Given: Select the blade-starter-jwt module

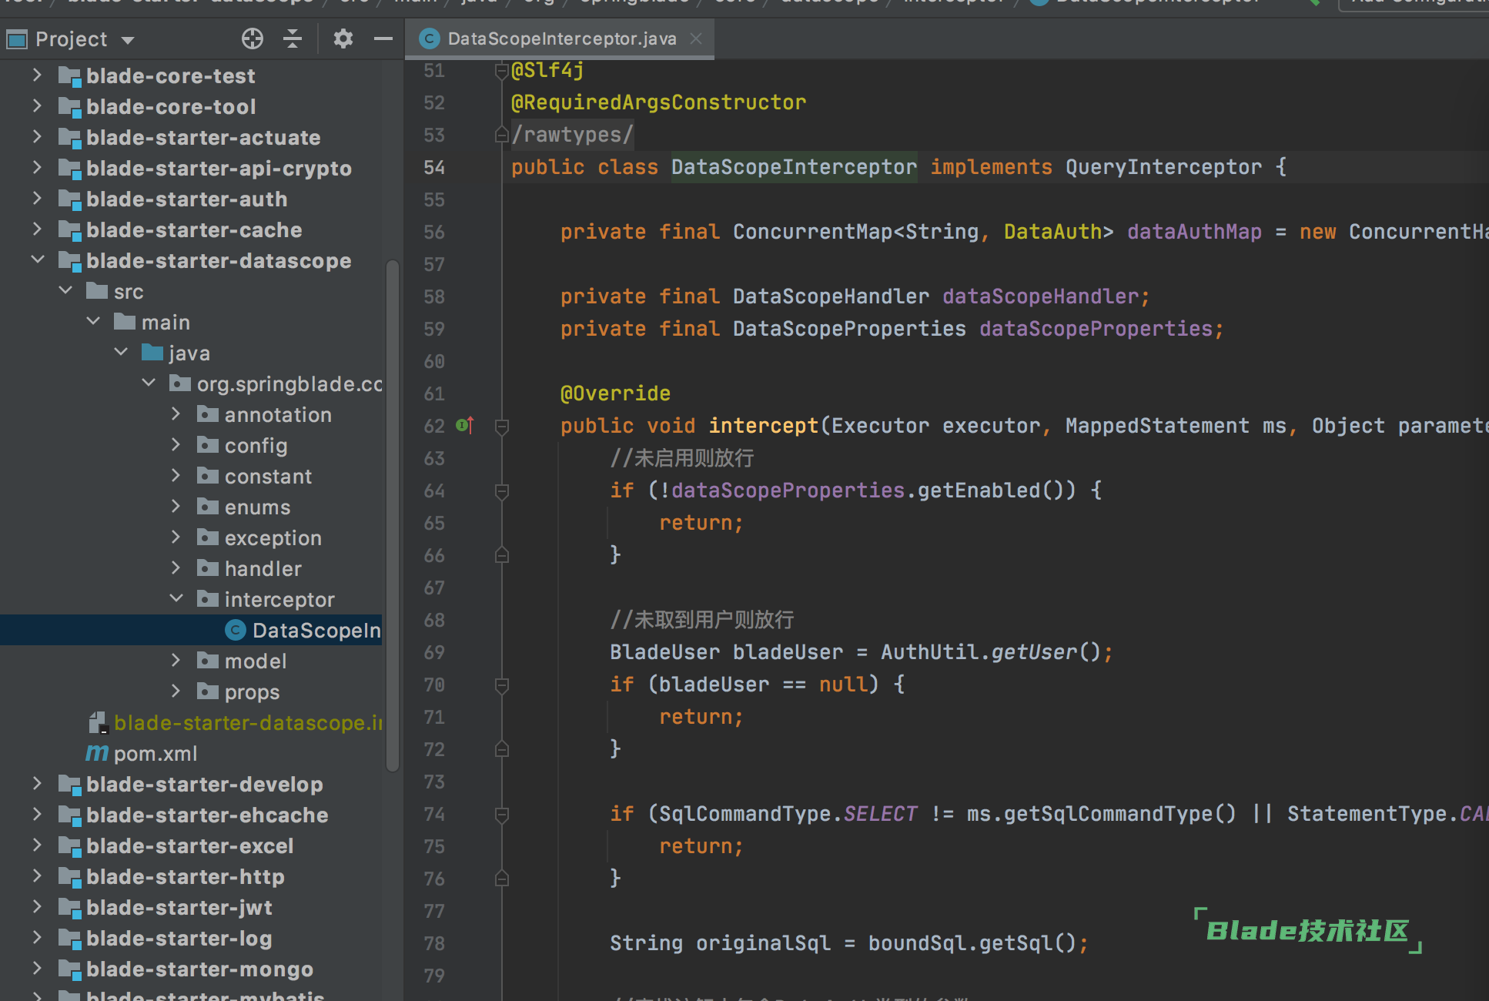Looking at the screenshot, I should click(x=179, y=907).
